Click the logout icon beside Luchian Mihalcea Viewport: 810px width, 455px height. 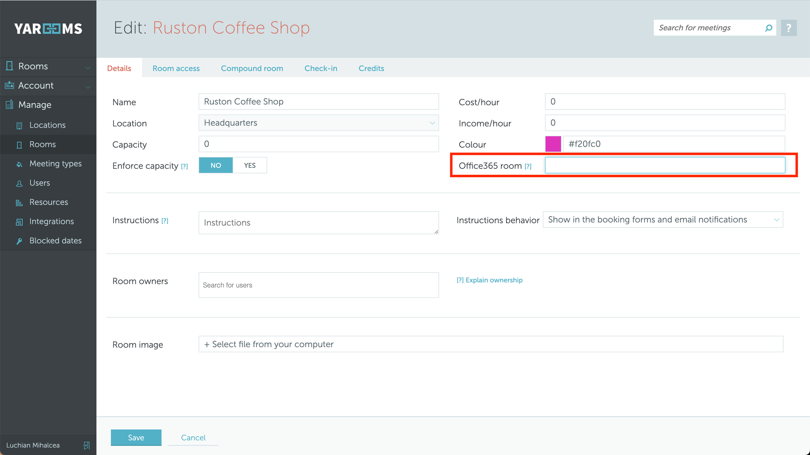86,445
